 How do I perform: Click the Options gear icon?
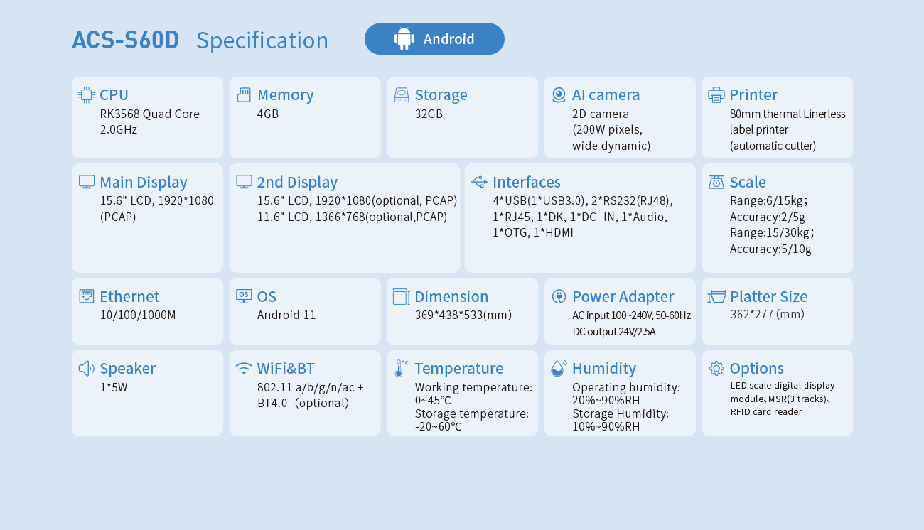pyautogui.click(x=716, y=368)
